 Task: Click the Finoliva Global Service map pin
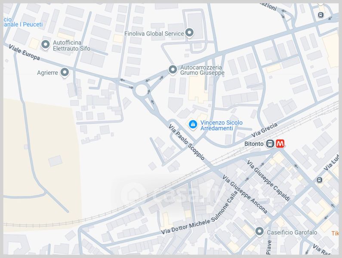coord(189,33)
